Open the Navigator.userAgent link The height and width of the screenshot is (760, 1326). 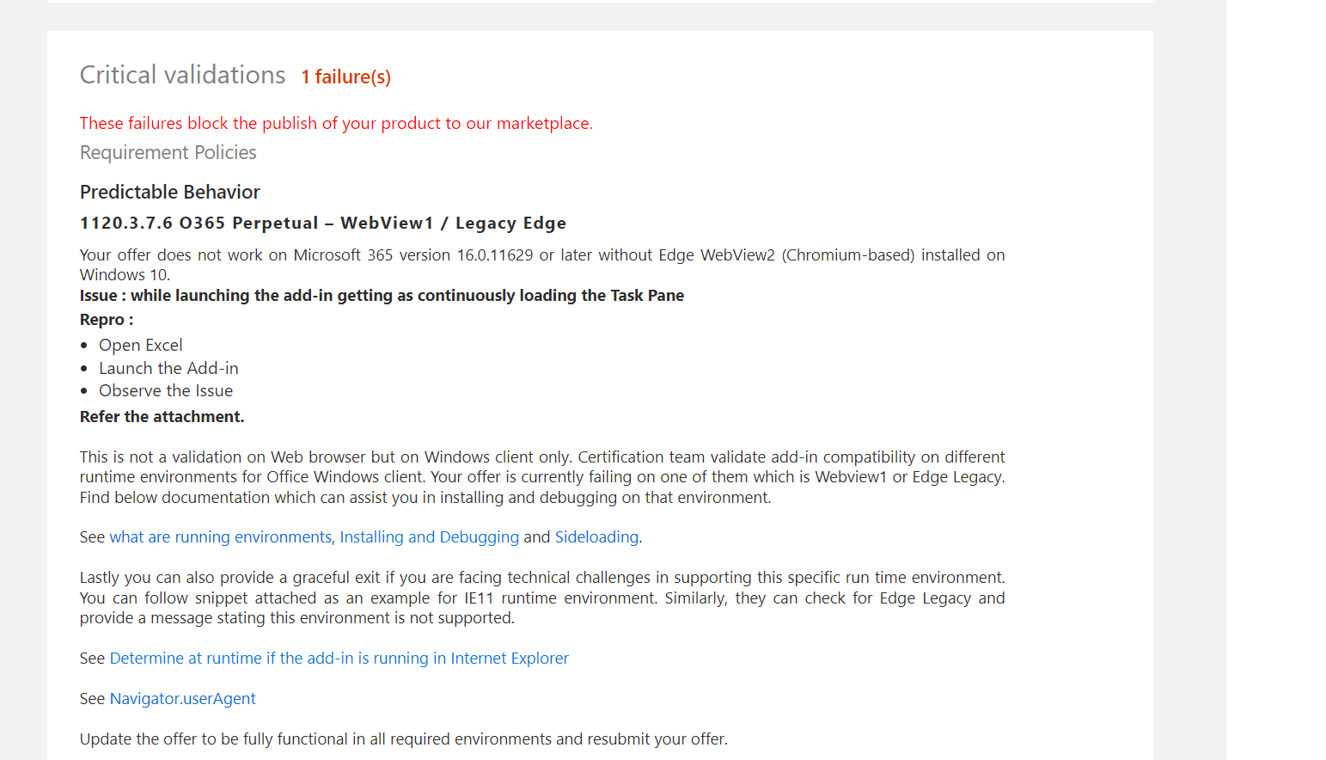click(x=182, y=699)
